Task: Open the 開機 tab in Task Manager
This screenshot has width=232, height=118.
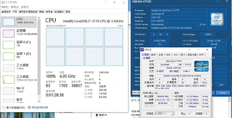Action: (x=42, y=12)
